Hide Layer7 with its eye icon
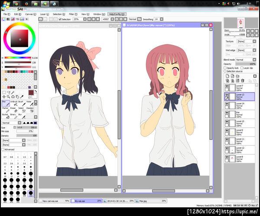The image size is (260, 216). [227, 86]
